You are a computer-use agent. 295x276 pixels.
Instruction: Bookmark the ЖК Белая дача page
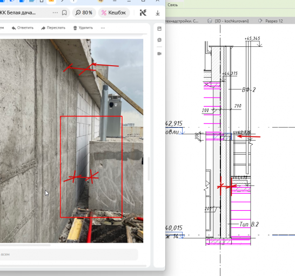64,13
